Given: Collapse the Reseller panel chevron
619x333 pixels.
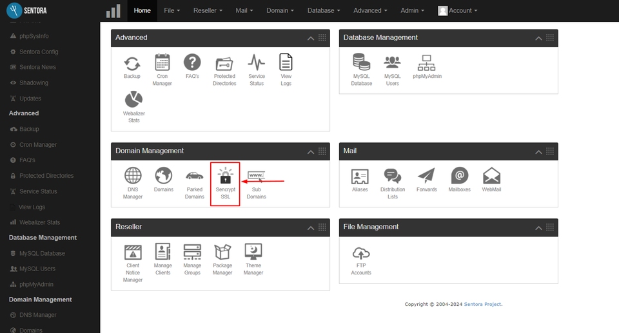Looking at the screenshot, I should [x=311, y=228].
